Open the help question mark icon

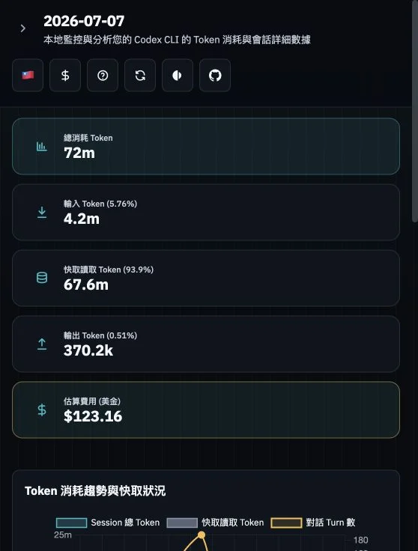click(103, 75)
